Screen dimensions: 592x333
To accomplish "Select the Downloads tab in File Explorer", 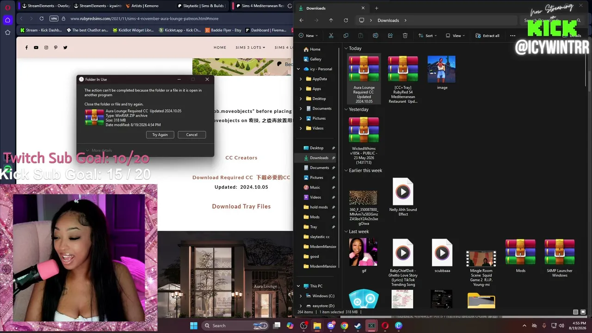I will pyautogui.click(x=331, y=8).
